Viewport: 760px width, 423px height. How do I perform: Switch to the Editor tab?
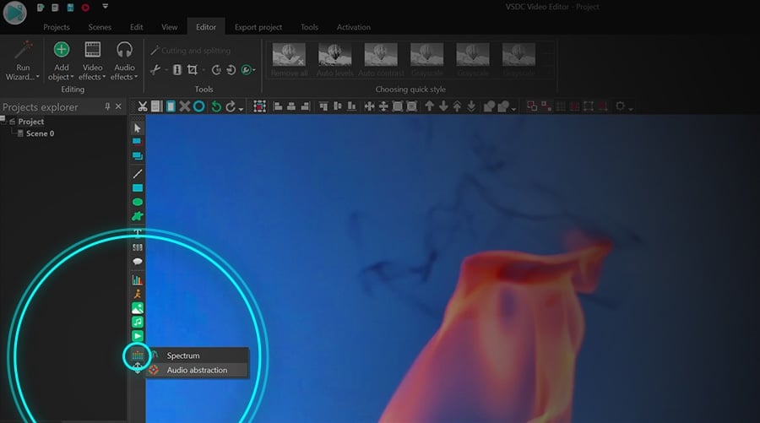[x=206, y=27]
